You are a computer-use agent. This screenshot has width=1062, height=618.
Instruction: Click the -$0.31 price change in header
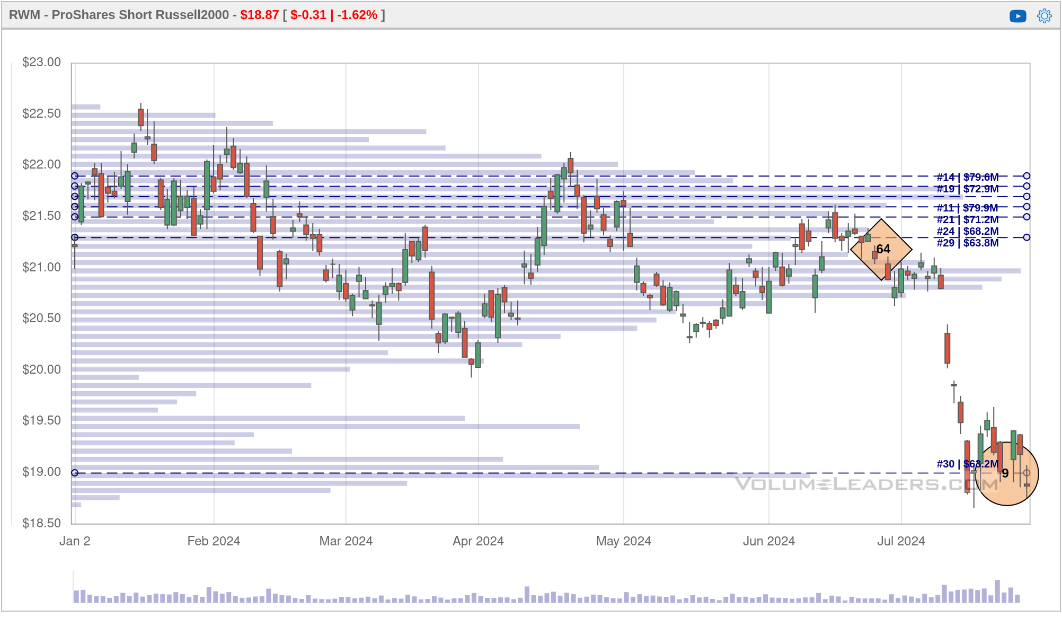308,15
